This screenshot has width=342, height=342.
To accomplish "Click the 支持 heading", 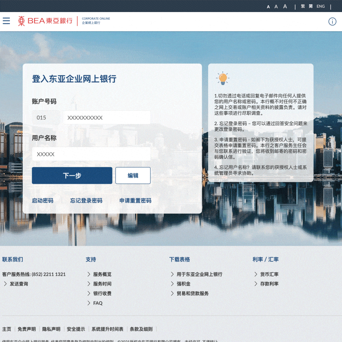I will pos(91,259).
